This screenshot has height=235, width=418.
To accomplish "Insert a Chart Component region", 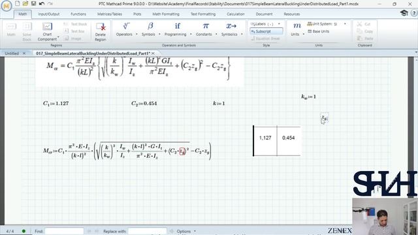I will [47, 31].
